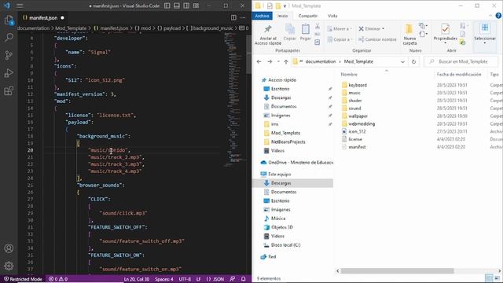Open Mover a dropdown in ribbon

(x=340, y=28)
